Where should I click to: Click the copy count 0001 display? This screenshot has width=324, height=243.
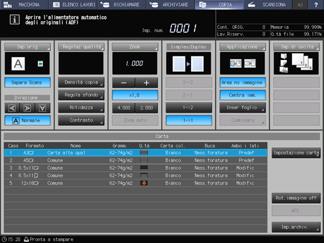(183, 28)
